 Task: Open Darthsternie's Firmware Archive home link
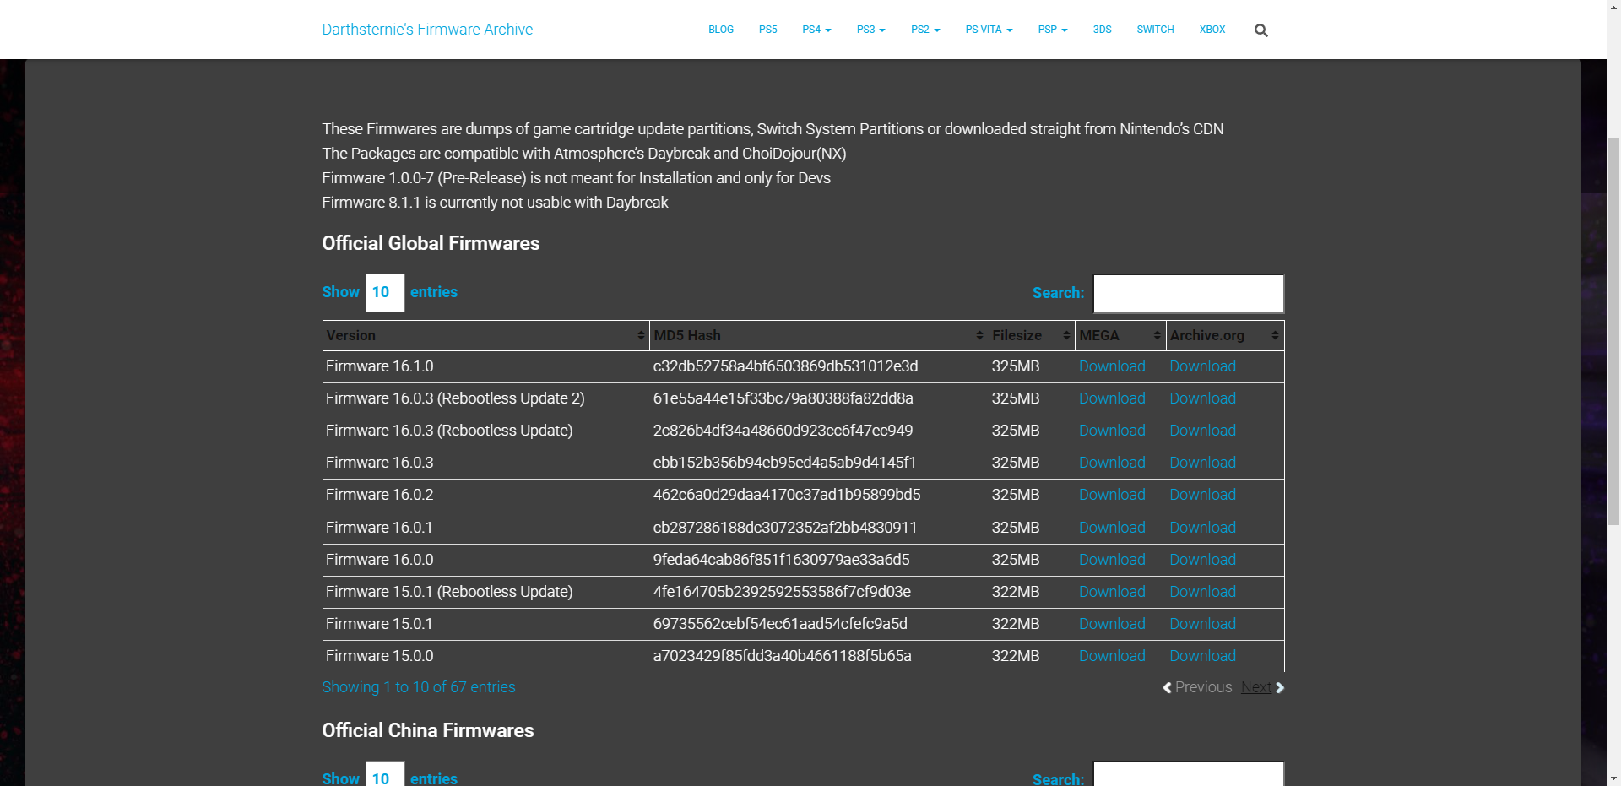(x=427, y=30)
